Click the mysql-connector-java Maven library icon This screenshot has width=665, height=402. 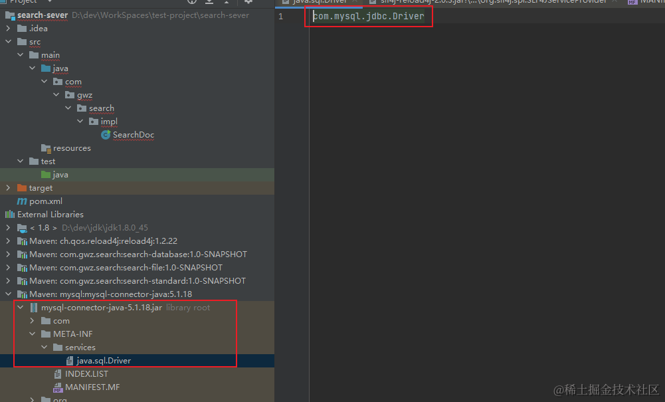[22, 294]
